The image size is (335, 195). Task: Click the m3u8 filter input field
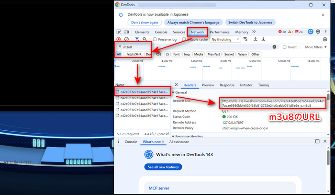[x=191, y=47]
